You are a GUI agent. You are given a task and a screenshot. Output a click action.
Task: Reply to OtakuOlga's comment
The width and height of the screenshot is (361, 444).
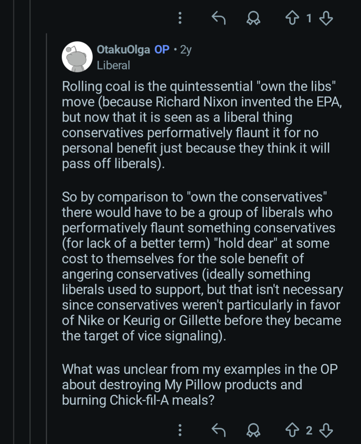pos(219,430)
